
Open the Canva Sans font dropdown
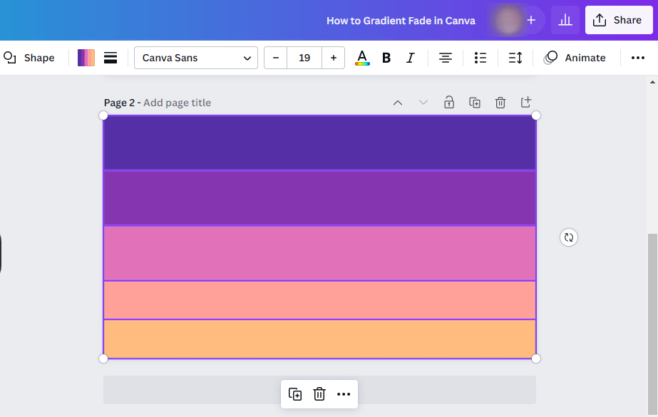pyautogui.click(x=195, y=58)
